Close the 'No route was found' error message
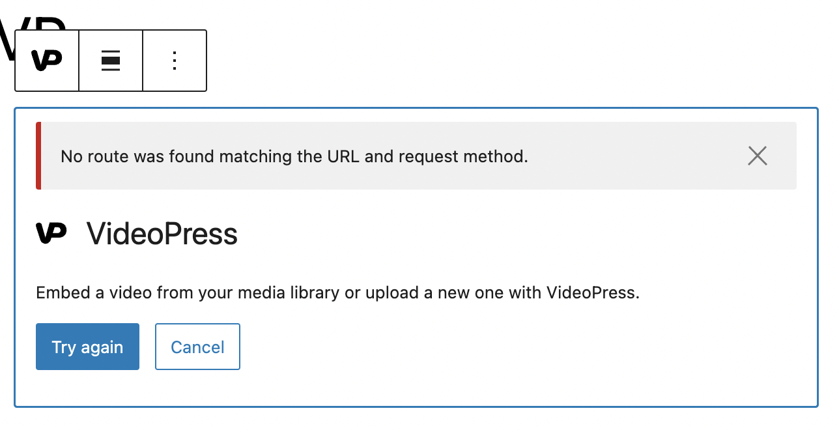The width and height of the screenshot is (839, 430). [757, 156]
